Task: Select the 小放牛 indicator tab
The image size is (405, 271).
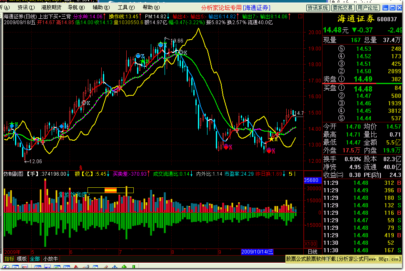Action: (51, 259)
